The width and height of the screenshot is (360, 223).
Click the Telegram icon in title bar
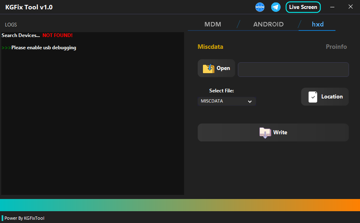(276, 7)
